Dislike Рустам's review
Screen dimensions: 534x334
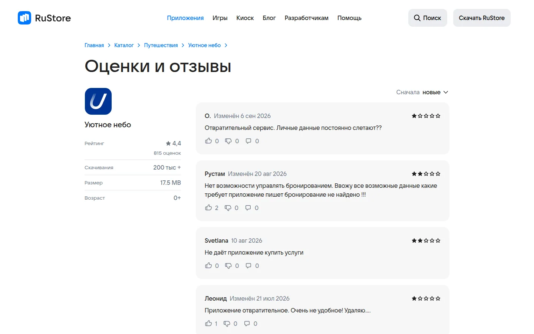click(x=231, y=208)
